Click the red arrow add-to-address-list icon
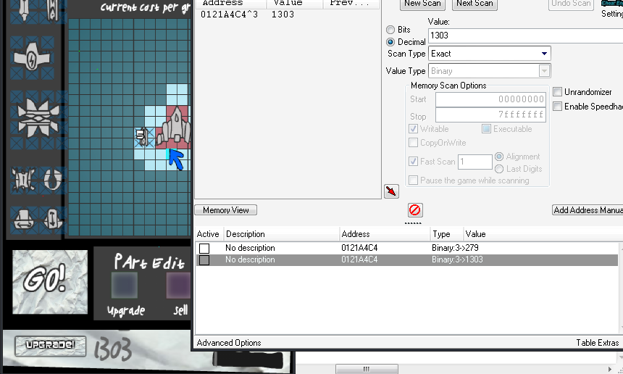The height and width of the screenshot is (374, 623). pos(391,191)
